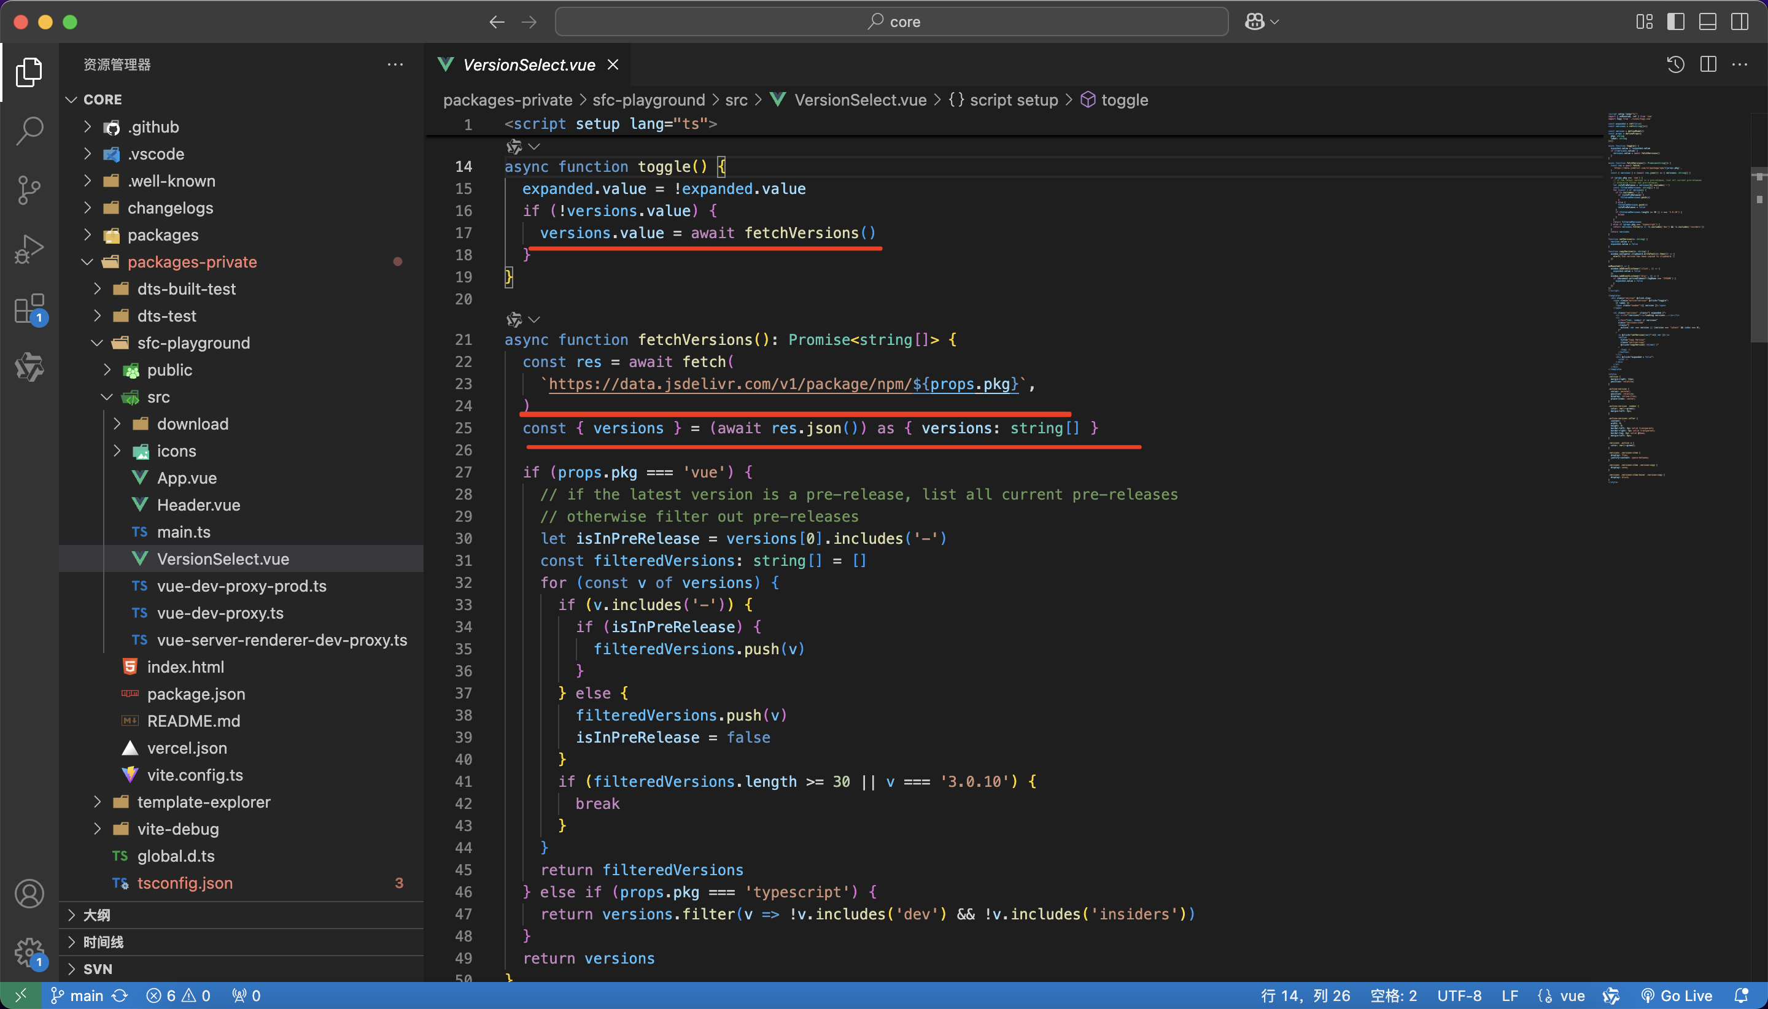
Task: Toggle primary side bar visibility
Action: coord(1676,22)
